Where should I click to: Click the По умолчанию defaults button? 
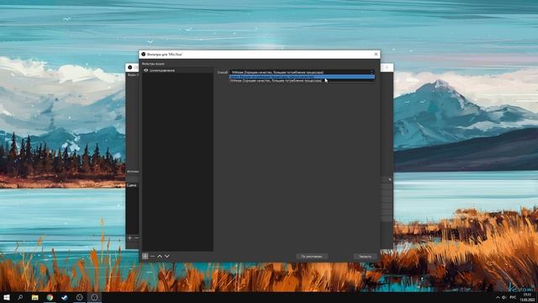pyautogui.click(x=312, y=257)
